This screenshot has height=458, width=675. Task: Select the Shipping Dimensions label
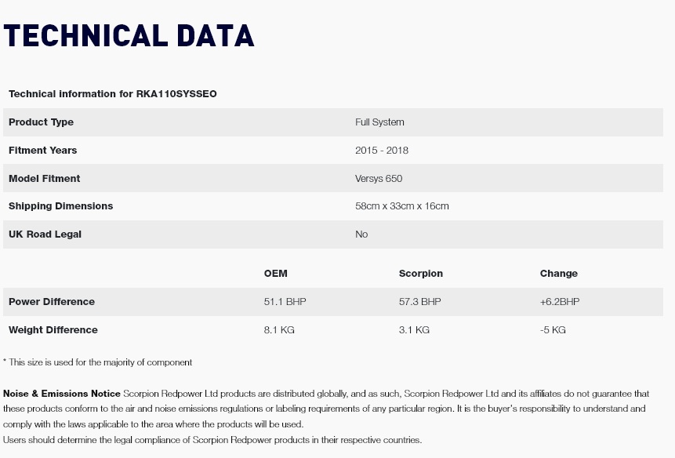[x=60, y=206]
